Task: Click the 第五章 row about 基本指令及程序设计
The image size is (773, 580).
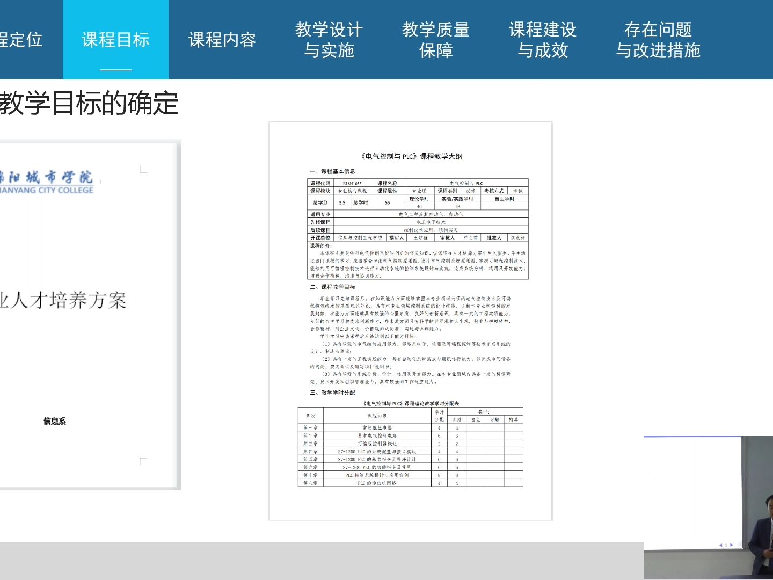Action: (x=411, y=459)
